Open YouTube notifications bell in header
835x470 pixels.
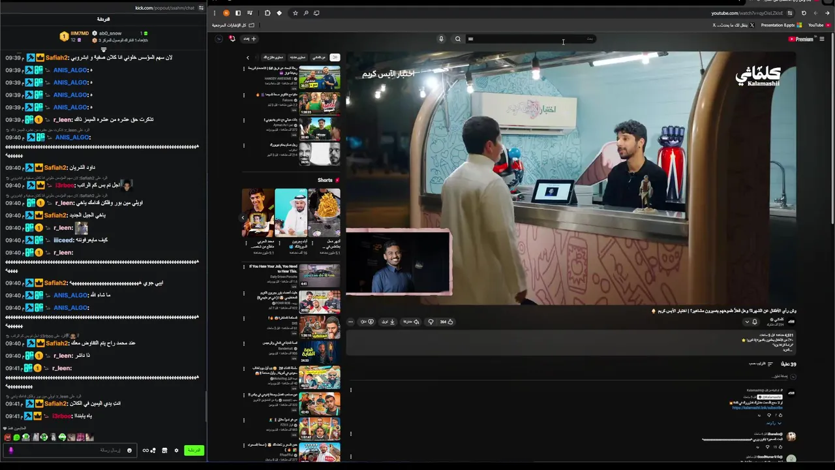(232, 39)
